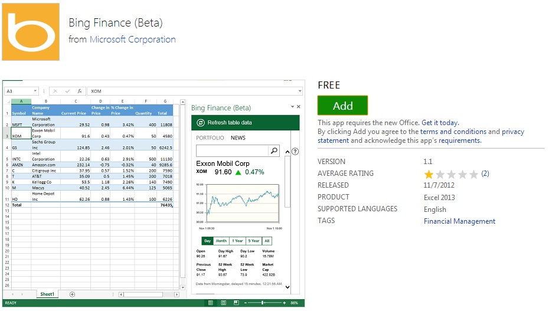Click the zoom slider handle
549x311 pixels.
coord(262,303)
